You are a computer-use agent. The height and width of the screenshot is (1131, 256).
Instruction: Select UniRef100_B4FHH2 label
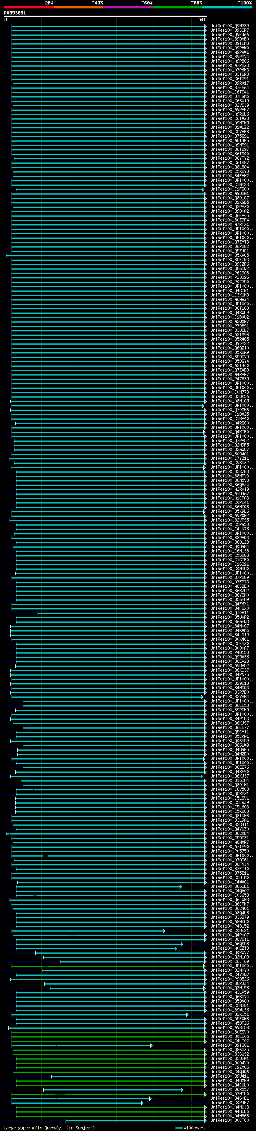pos(230,176)
